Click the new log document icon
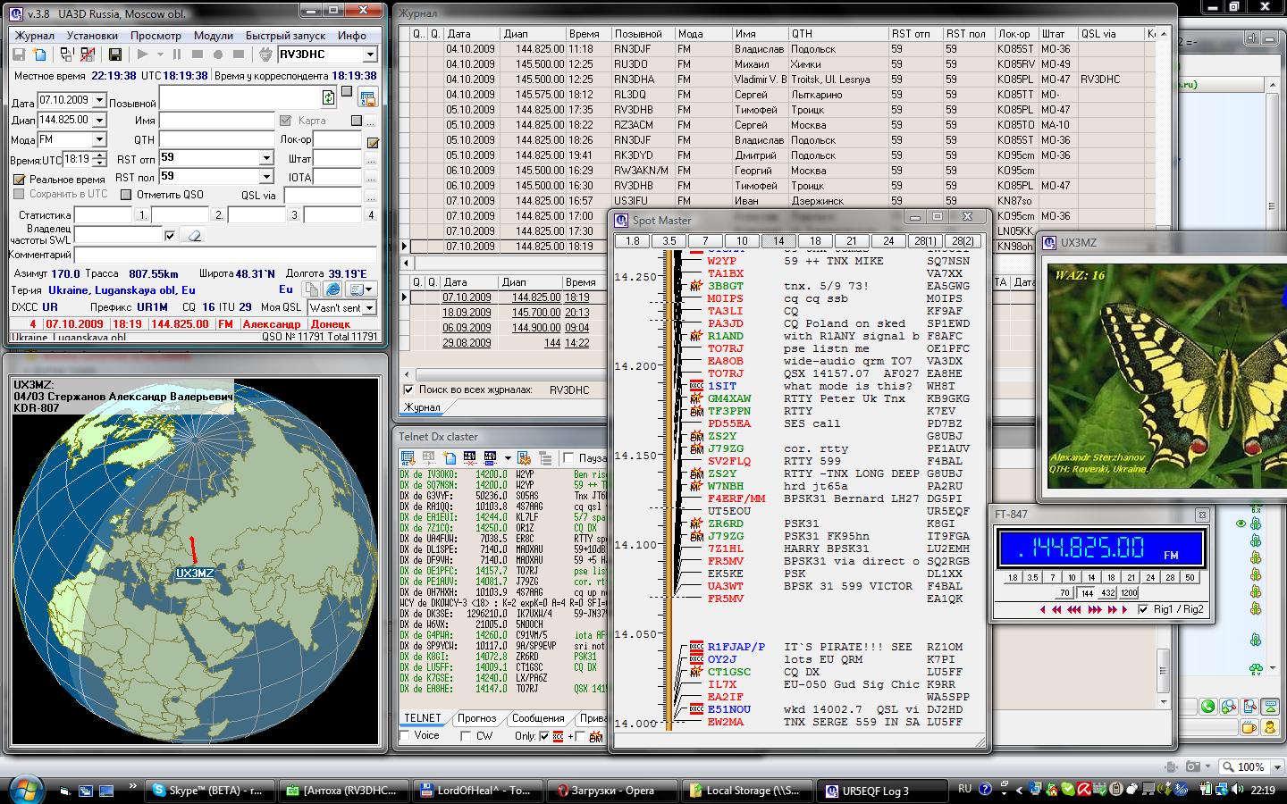Image resolution: width=1287 pixels, height=804 pixels. 39,54
